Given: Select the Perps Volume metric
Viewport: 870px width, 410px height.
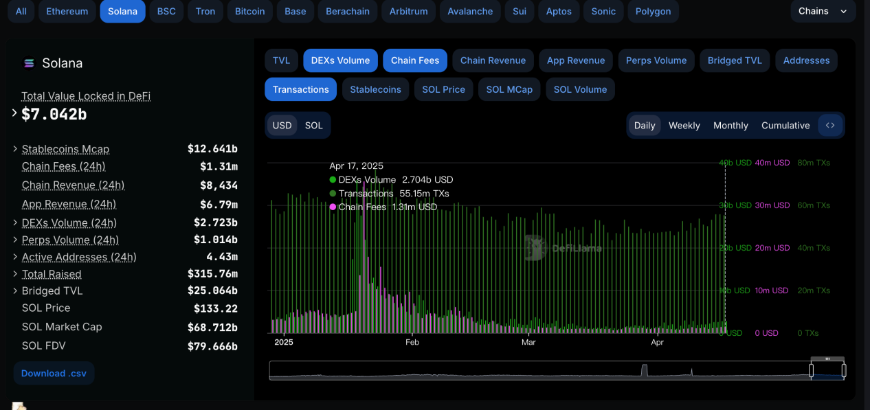Looking at the screenshot, I should point(656,60).
